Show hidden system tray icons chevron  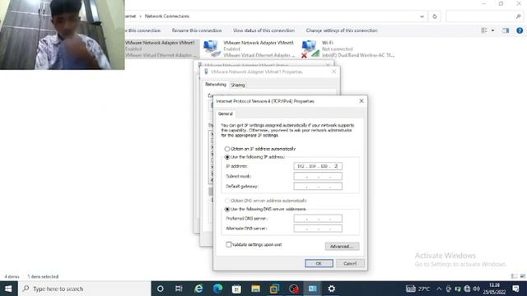pos(439,289)
